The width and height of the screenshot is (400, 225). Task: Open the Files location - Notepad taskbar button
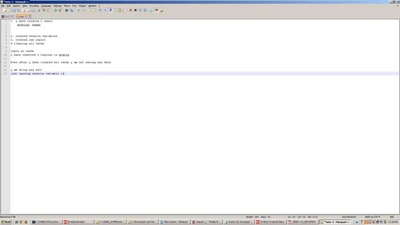pyautogui.click(x=175, y=222)
